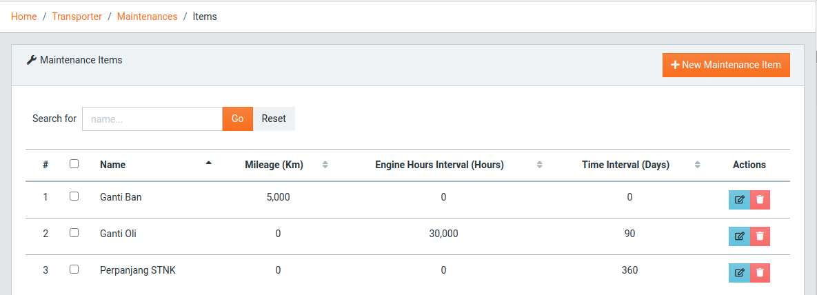This screenshot has width=817, height=295.
Task: Delete the Ganti Ban maintenance item
Action: (x=760, y=200)
